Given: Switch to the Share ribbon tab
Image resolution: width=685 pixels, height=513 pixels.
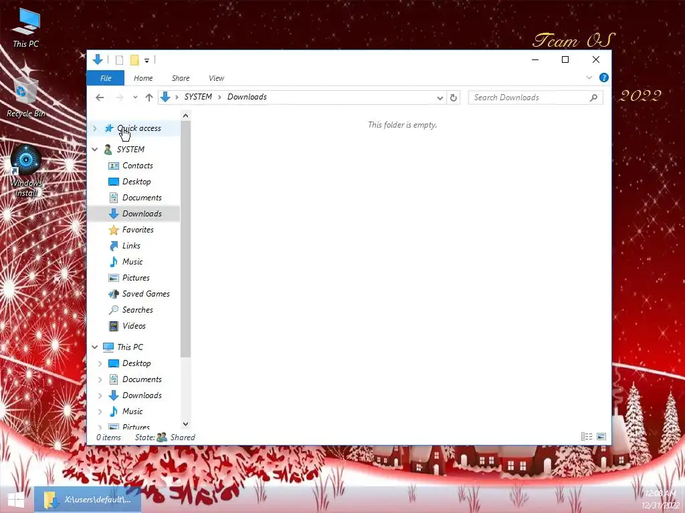Looking at the screenshot, I should click(x=181, y=78).
